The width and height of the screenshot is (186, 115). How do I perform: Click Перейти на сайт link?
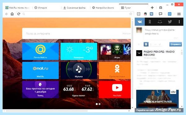coord(145,110)
